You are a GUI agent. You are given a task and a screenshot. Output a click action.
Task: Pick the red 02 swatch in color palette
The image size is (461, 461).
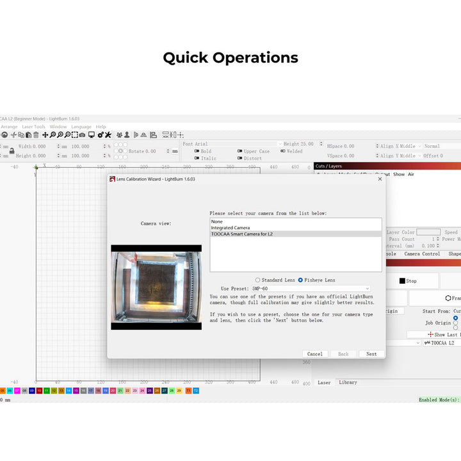[38, 390]
